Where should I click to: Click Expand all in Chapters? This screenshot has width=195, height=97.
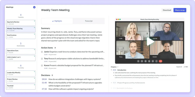[179, 67]
